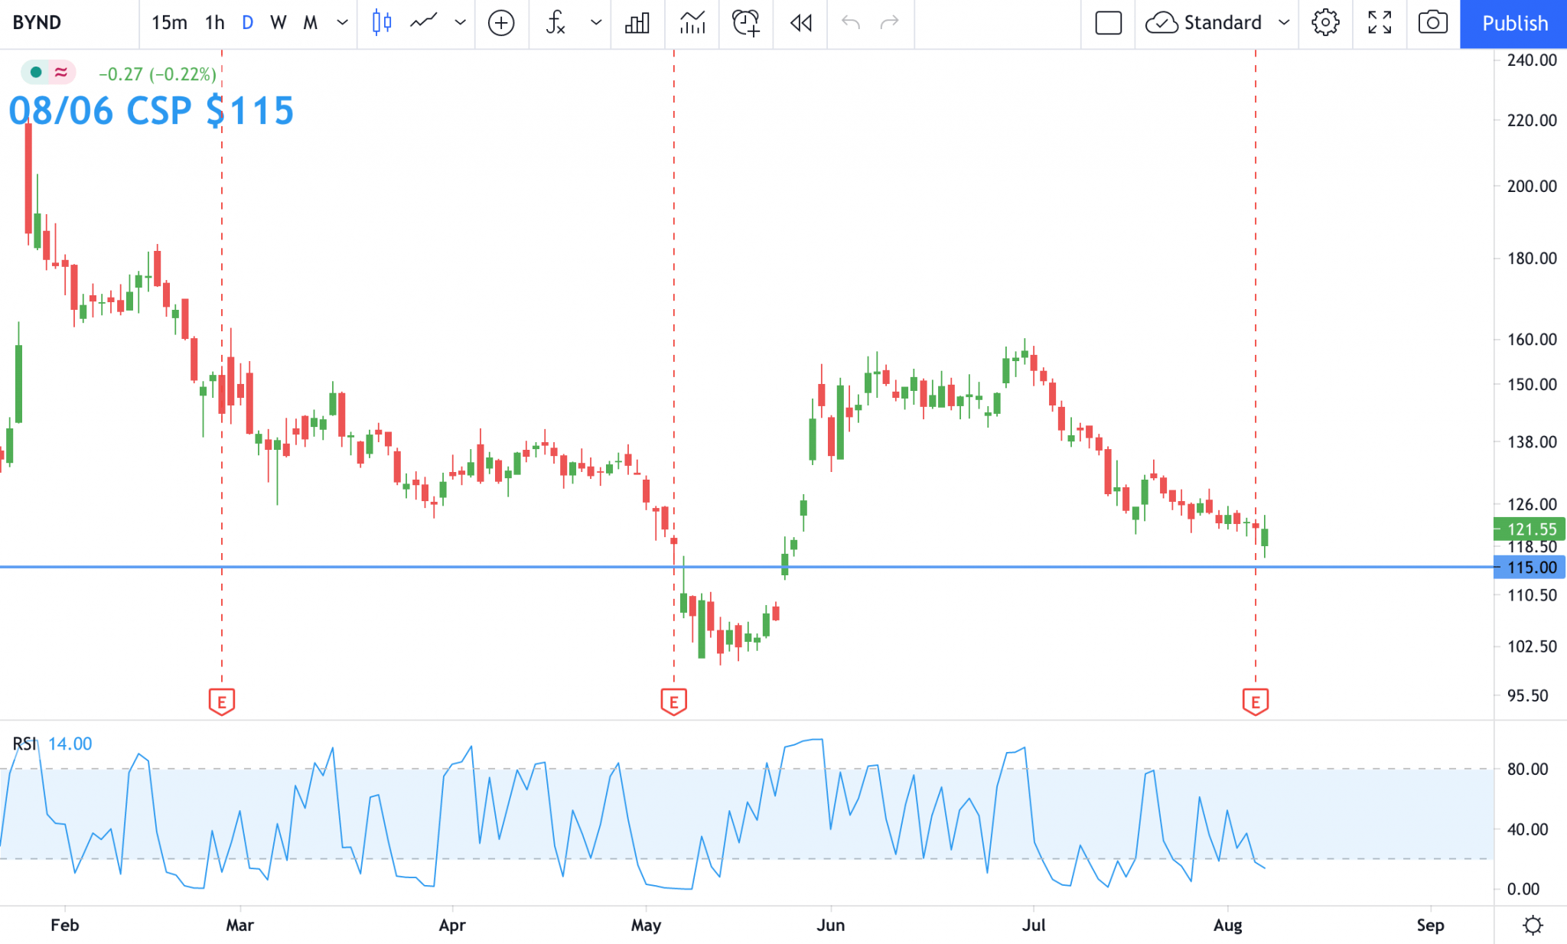The height and width of the screenshot is (944, 1567).
Task: Click the 160.00 price scale label
Action: (x=1532, y=340)
